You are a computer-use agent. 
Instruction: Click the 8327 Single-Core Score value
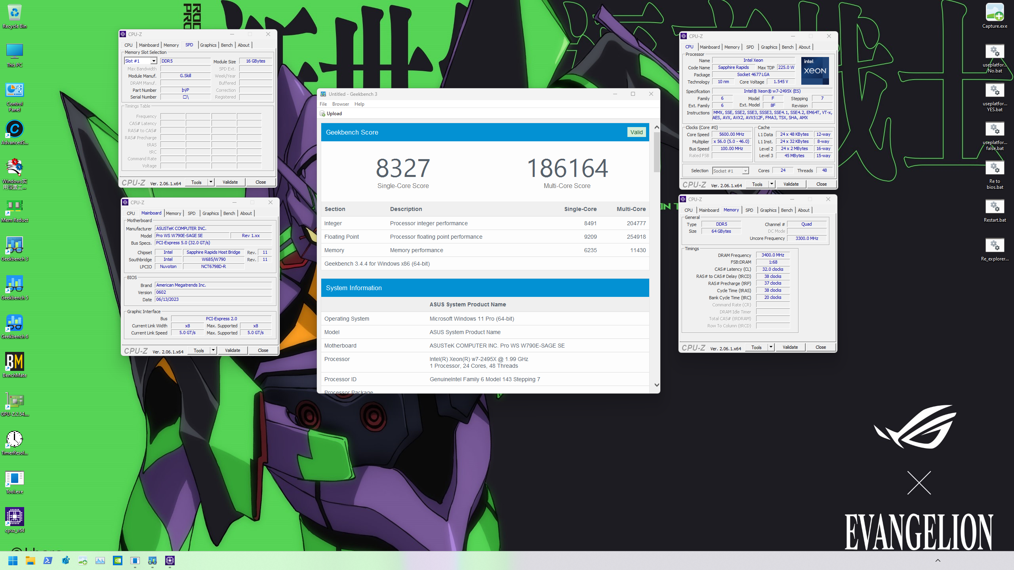tap(403, 168)
